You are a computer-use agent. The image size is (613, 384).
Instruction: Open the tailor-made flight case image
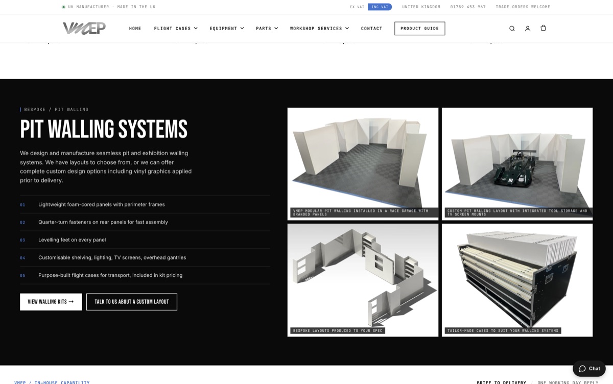[517, 280]
